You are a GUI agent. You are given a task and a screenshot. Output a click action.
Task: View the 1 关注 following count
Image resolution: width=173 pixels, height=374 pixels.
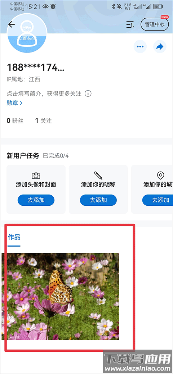[44, 121]
